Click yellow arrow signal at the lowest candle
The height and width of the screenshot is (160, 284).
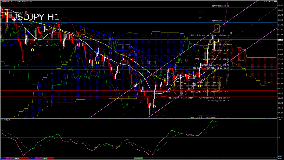point(154,106)
